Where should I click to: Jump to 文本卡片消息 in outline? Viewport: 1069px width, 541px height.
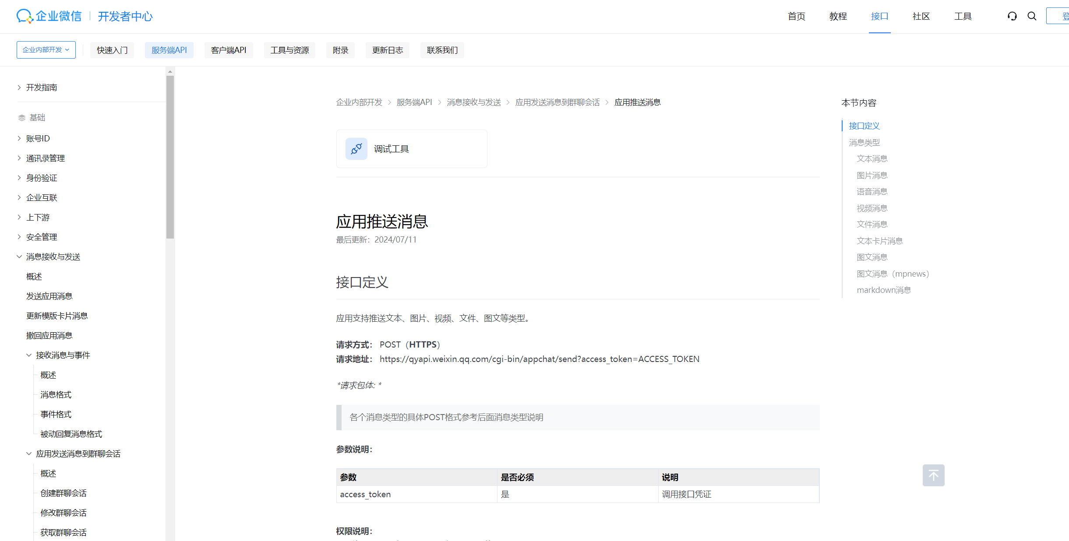tap(879, 241)
